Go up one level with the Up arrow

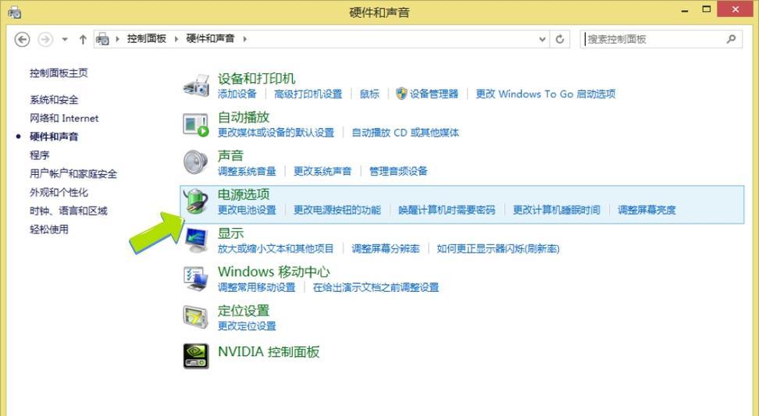pos(83,39)
